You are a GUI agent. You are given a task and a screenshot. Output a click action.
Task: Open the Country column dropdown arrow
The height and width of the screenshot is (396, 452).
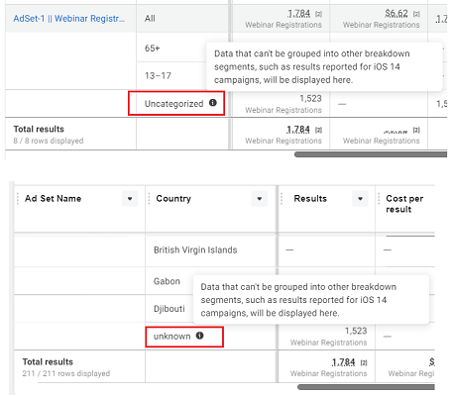(x=260, y=199)
